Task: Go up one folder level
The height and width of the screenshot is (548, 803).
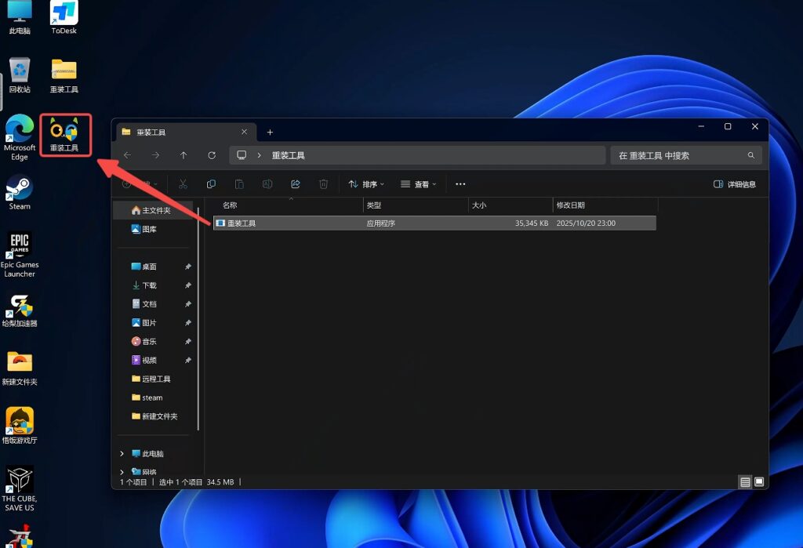Action: coord(183,155)
